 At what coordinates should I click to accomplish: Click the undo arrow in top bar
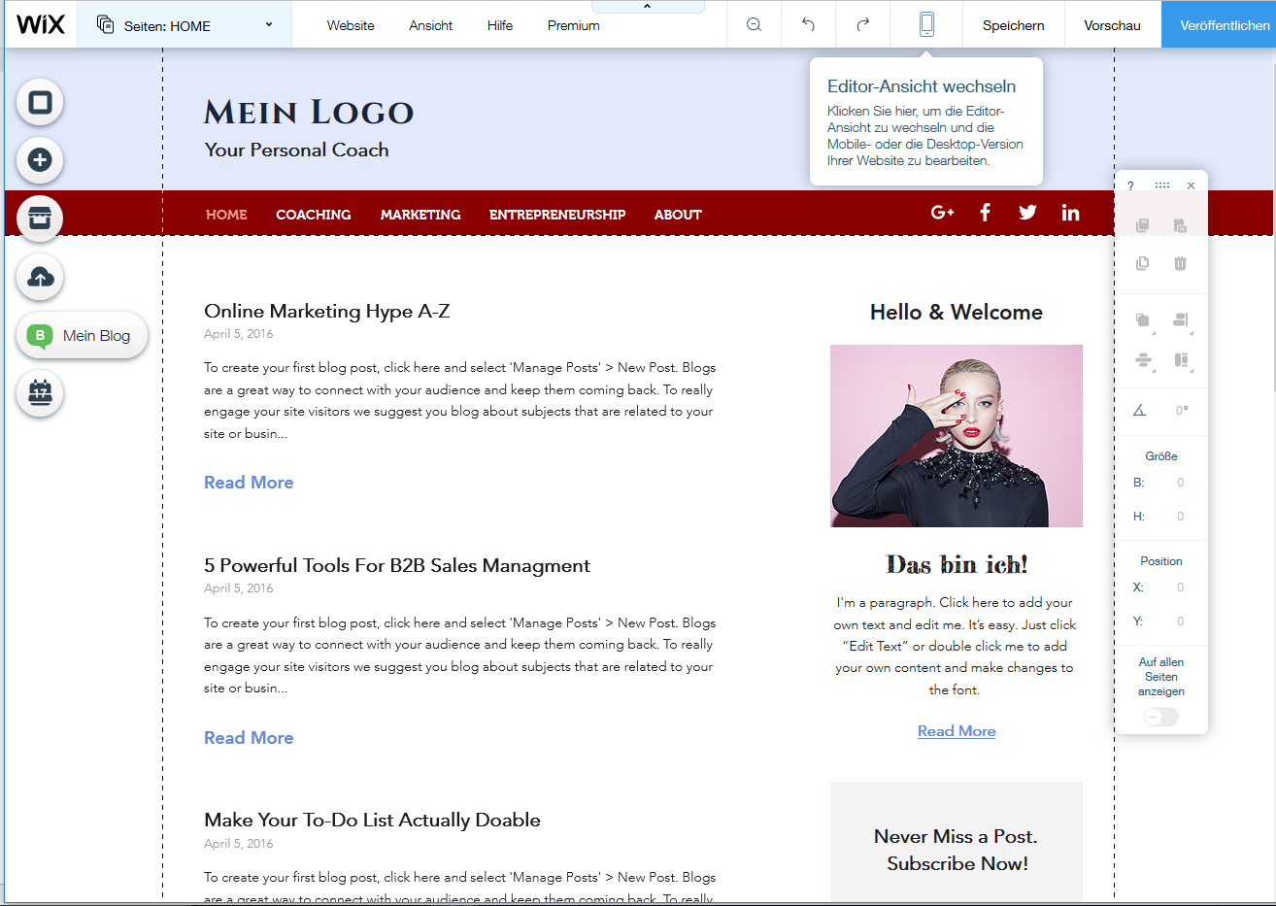[808, 24]
